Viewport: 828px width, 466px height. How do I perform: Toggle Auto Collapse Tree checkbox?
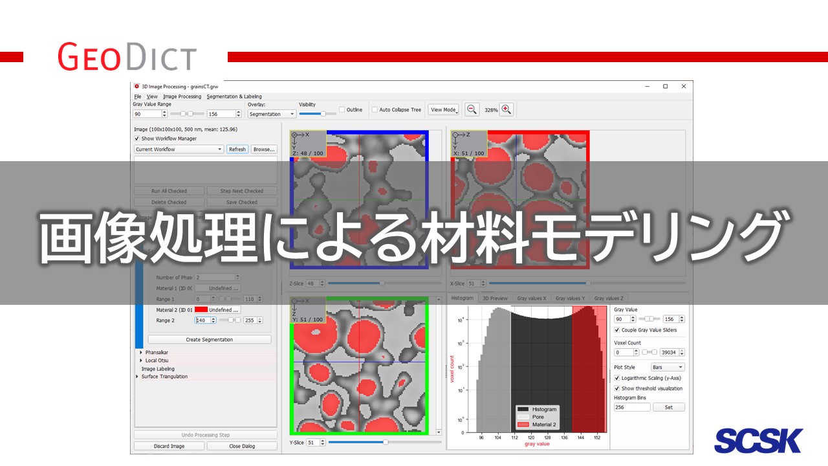click(x=375, y=109)
